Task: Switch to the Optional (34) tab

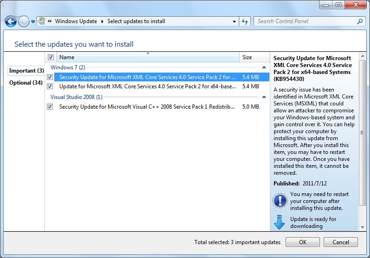Action: pos(26,83)
